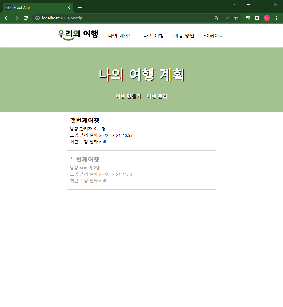Click '방장 test 외 2명' text
This screenshot has width=283, height=307.
pos(85,168)
